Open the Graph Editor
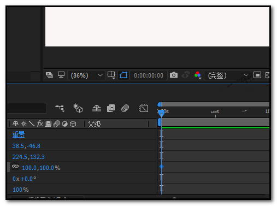Viewport: 277px width, 206px height. pos(144,108)
